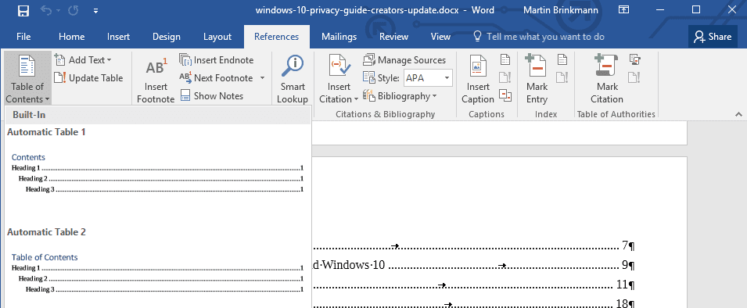Click the Show Notes button

click(x=211, y=95)
